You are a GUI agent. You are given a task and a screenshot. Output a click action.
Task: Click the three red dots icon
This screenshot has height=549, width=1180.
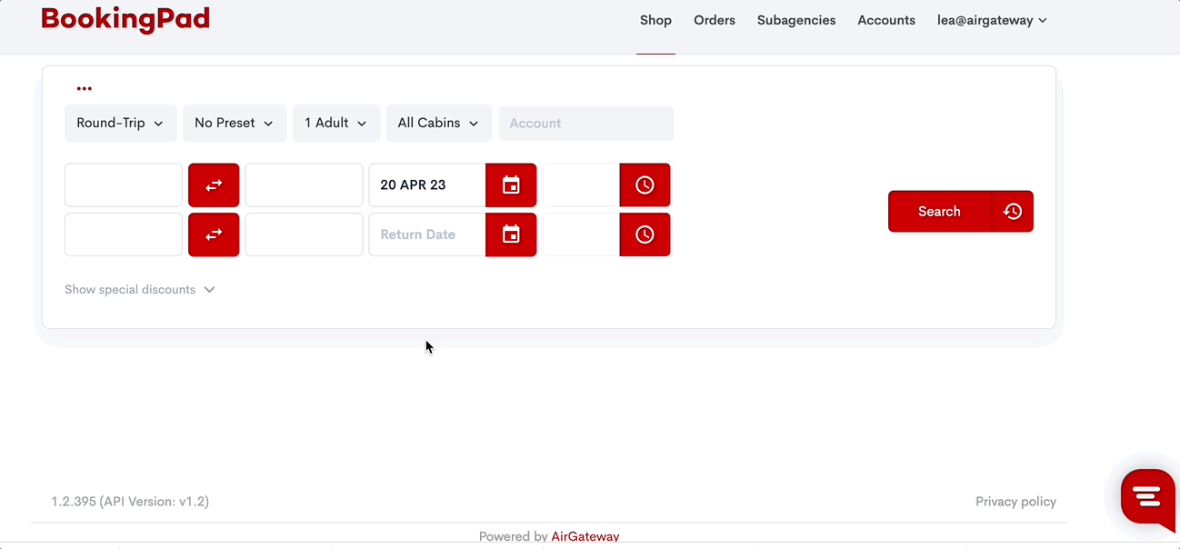pyautogui.click(x=85, y=89)
